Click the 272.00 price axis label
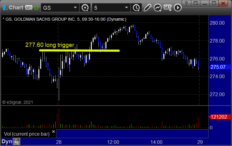This screenshot has height=146, width=232. [217, 94]
